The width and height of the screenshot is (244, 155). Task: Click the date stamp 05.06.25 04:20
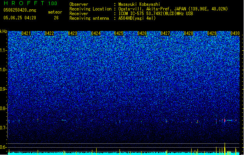[20, 18]
